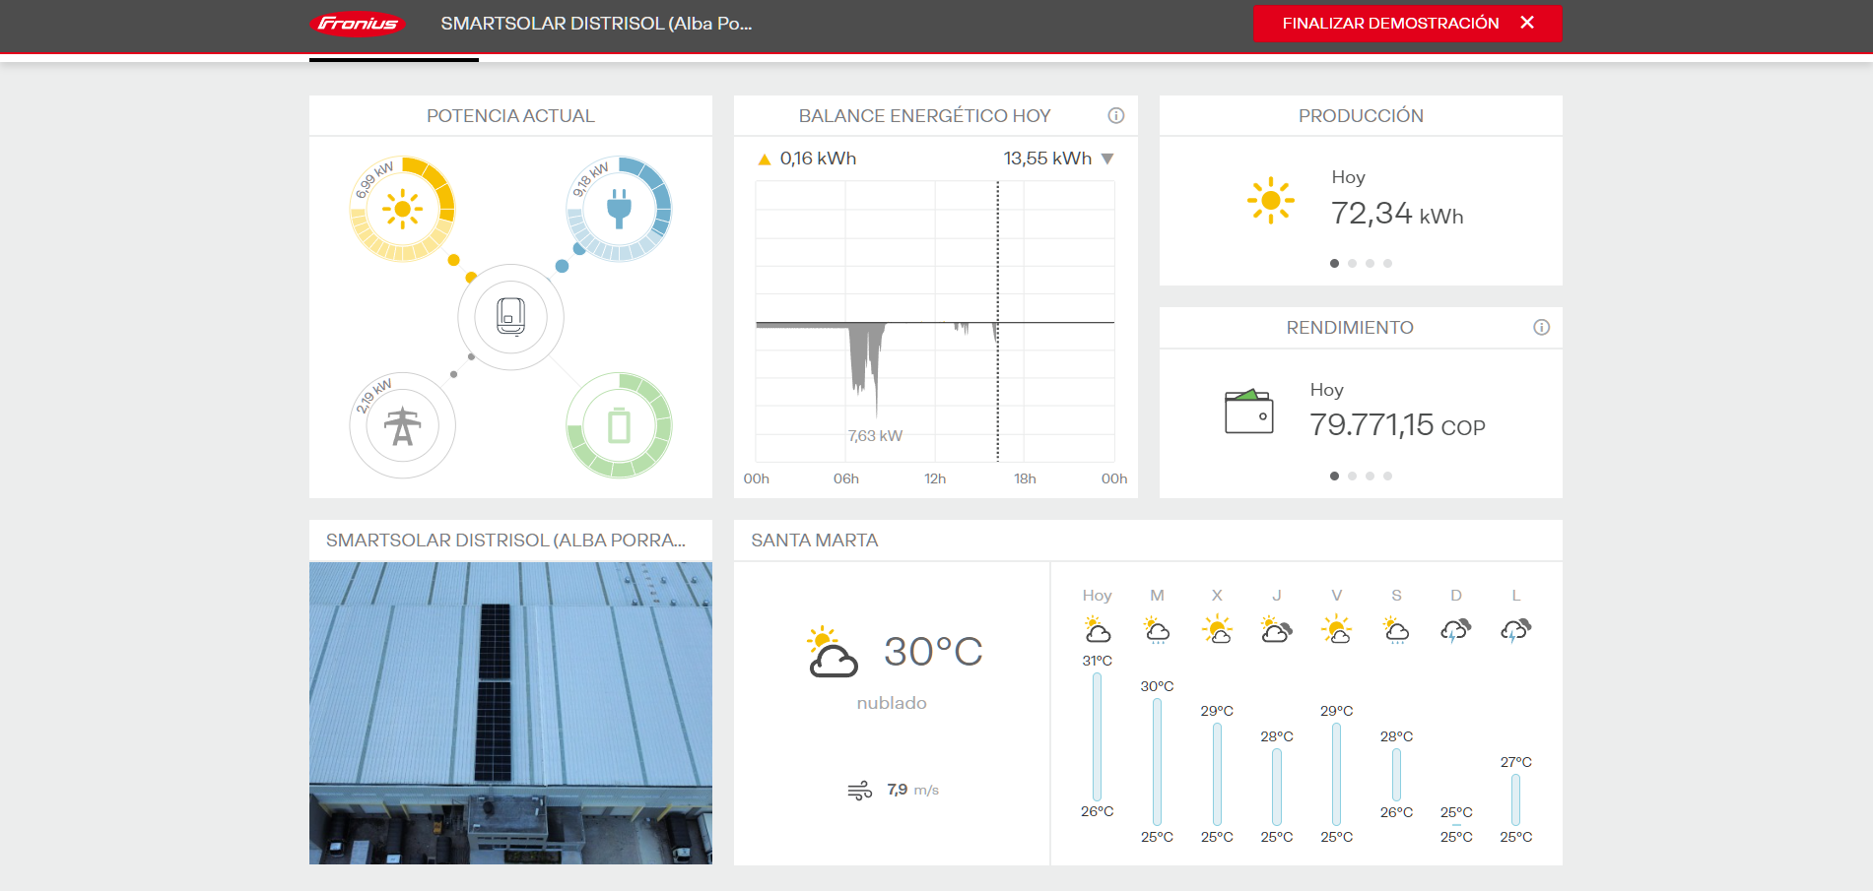Click the green battery gauge icon
The width and height of the screenshot is (1873, 891).
[619, 426]
